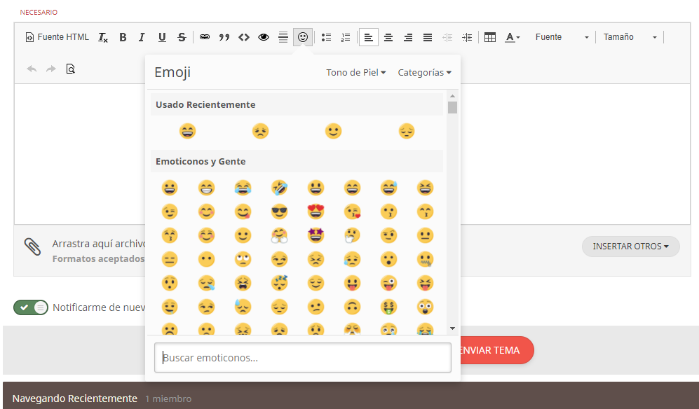Open the Categorías emoji menu
The image size is (699, 409).
[x=424, y=71]
